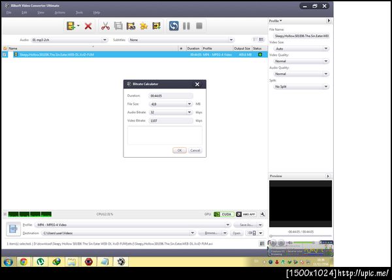Screen dimensions: 392x280
Task: Open the Profile panel header menu
Action: click(276, 21)
